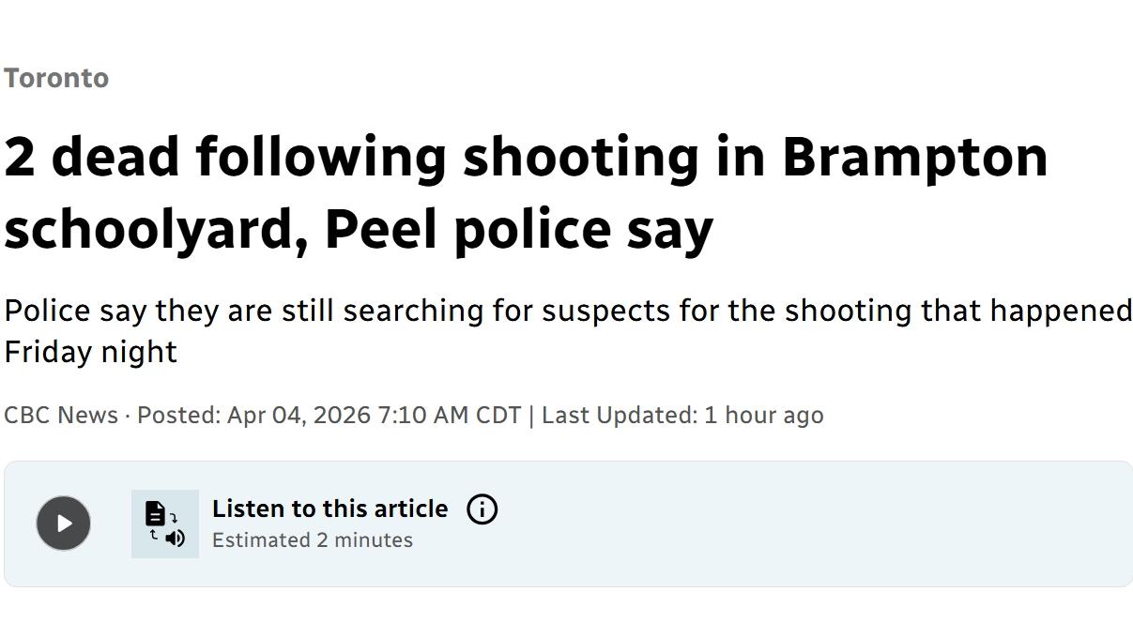Viewport: 1133px width, 638px height.
Task: Click the CBC News byline
Action: click(61, 415)
